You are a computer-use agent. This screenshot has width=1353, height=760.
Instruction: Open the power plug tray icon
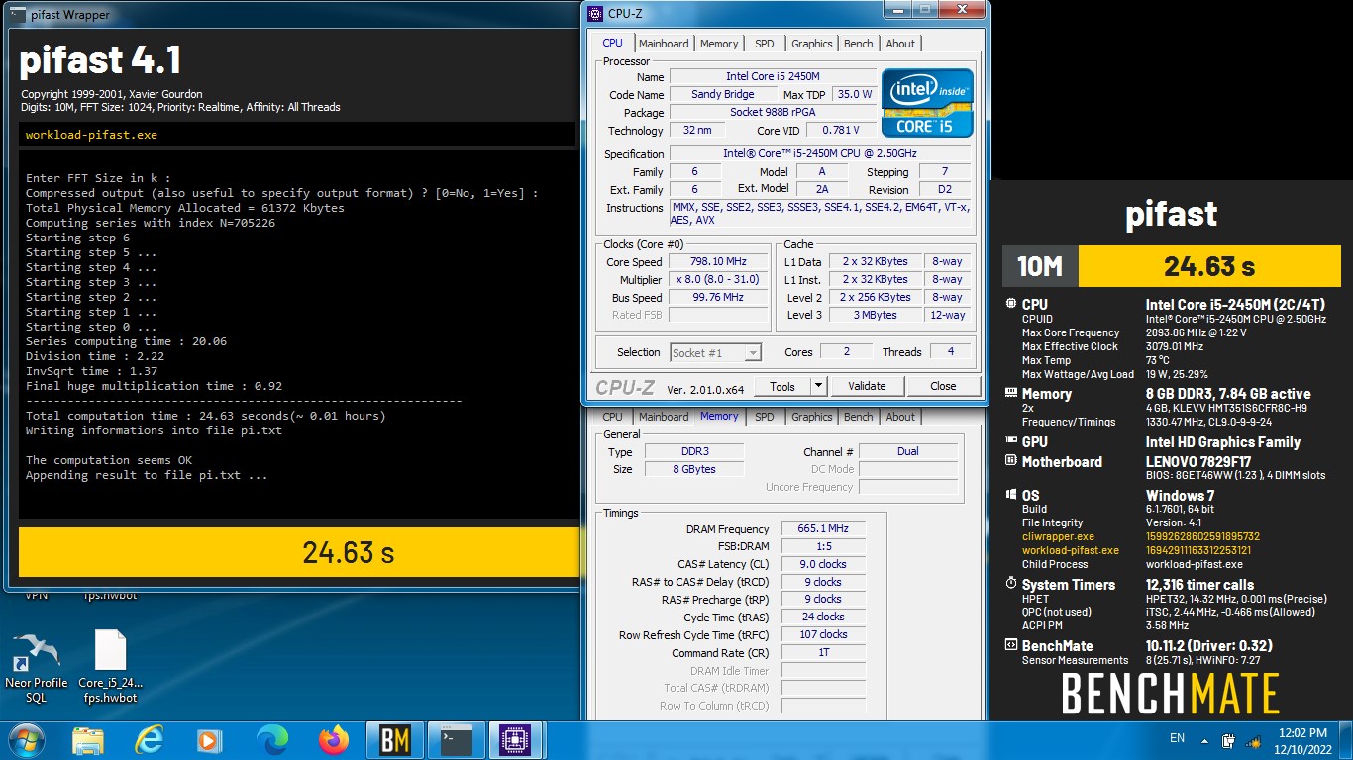(x=1228, y=740)
